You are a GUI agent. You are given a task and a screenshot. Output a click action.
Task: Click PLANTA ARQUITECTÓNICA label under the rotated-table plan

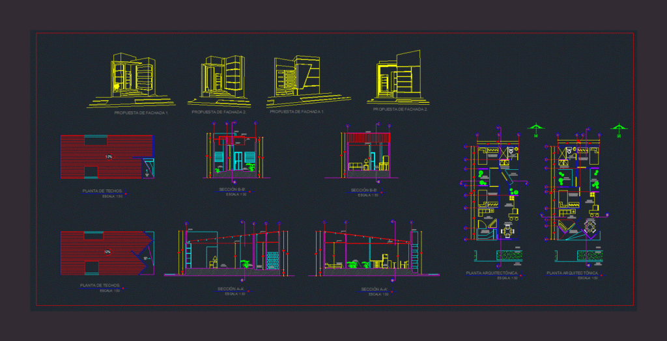pyautogui.click(x=573, y=273)
